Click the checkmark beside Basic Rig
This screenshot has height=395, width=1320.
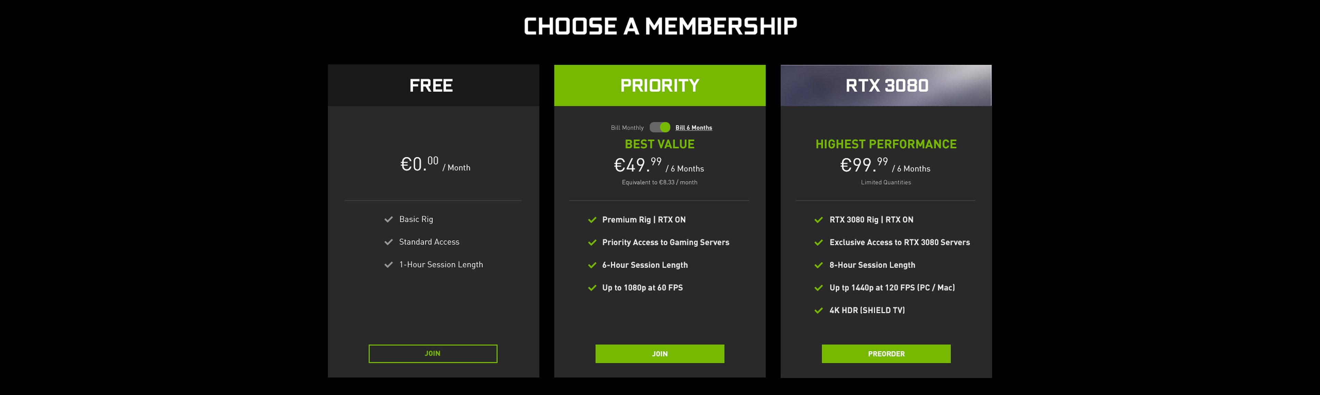[388, 219]
